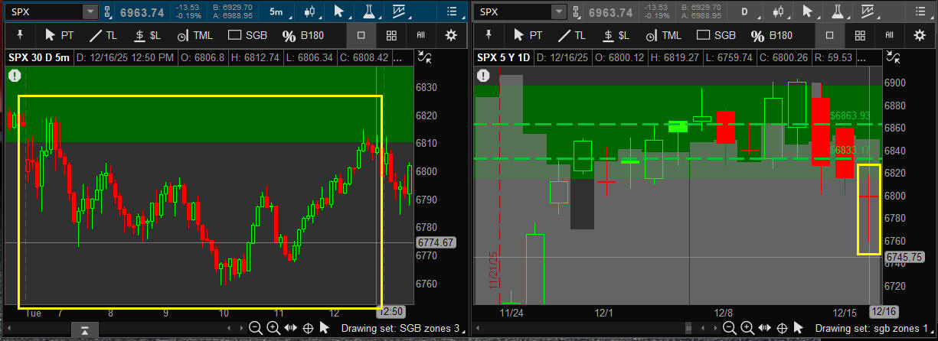The image size is (938, 341).
Task: Click the All button in left chart toolbar
Action: coord(420,35)
